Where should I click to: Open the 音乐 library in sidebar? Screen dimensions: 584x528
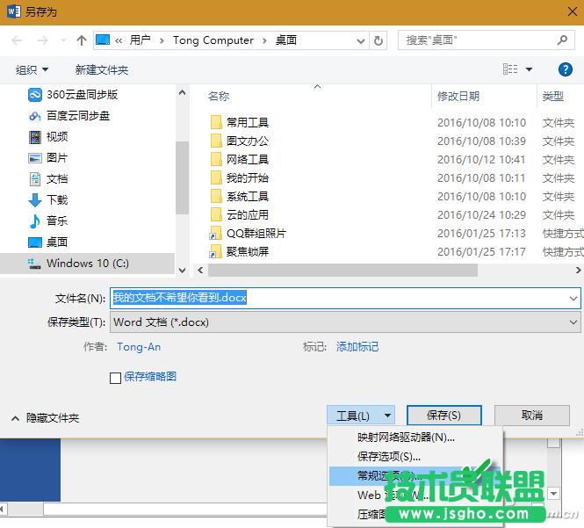coord(56,221)
